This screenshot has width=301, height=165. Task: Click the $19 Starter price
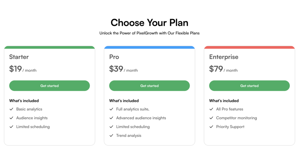[16, 69]
